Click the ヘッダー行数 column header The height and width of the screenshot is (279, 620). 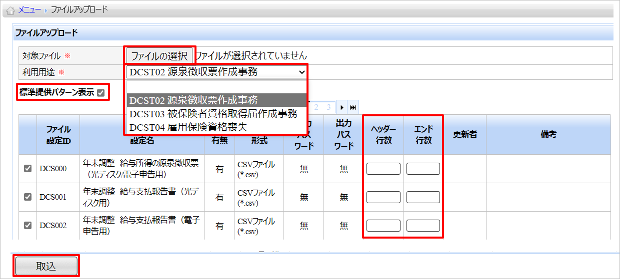point(383,135)
